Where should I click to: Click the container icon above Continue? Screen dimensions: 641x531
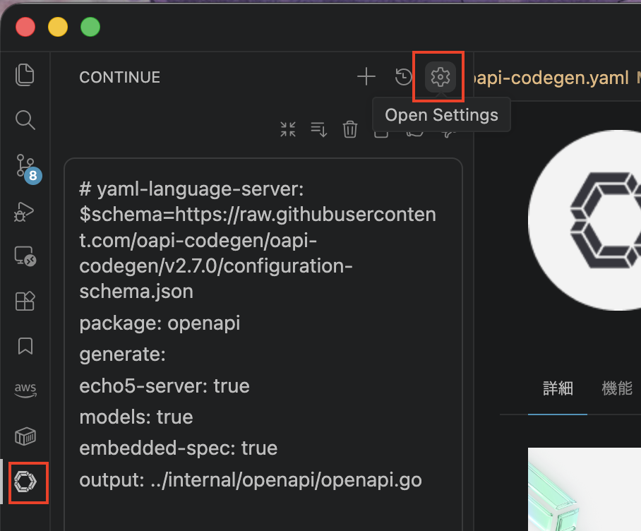pyautogui.click(x=25, y=436)
